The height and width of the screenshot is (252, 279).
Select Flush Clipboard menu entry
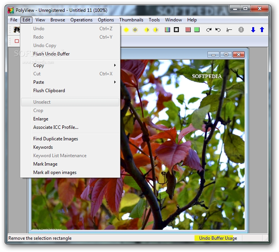[70, 91]
